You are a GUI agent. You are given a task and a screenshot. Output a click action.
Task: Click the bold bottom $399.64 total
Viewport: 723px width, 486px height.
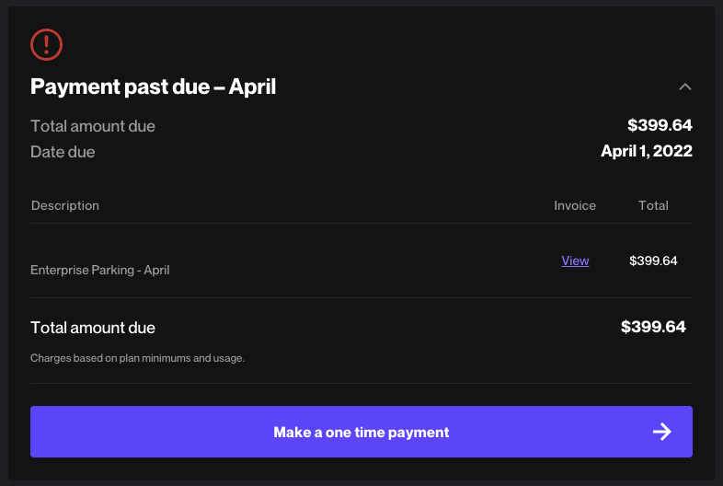tap(653, 327)
